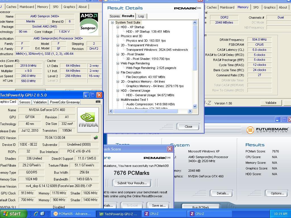This screenshot has height=218, width=291.
Task: Open SPD tab in left CPU-Z window
Action: [55, 7]
